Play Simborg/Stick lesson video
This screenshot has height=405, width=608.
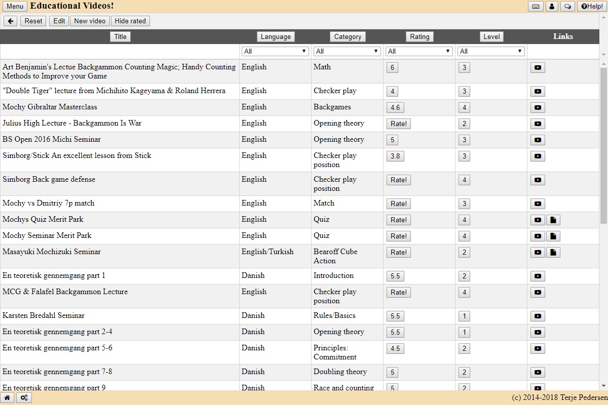click(538, 156)
